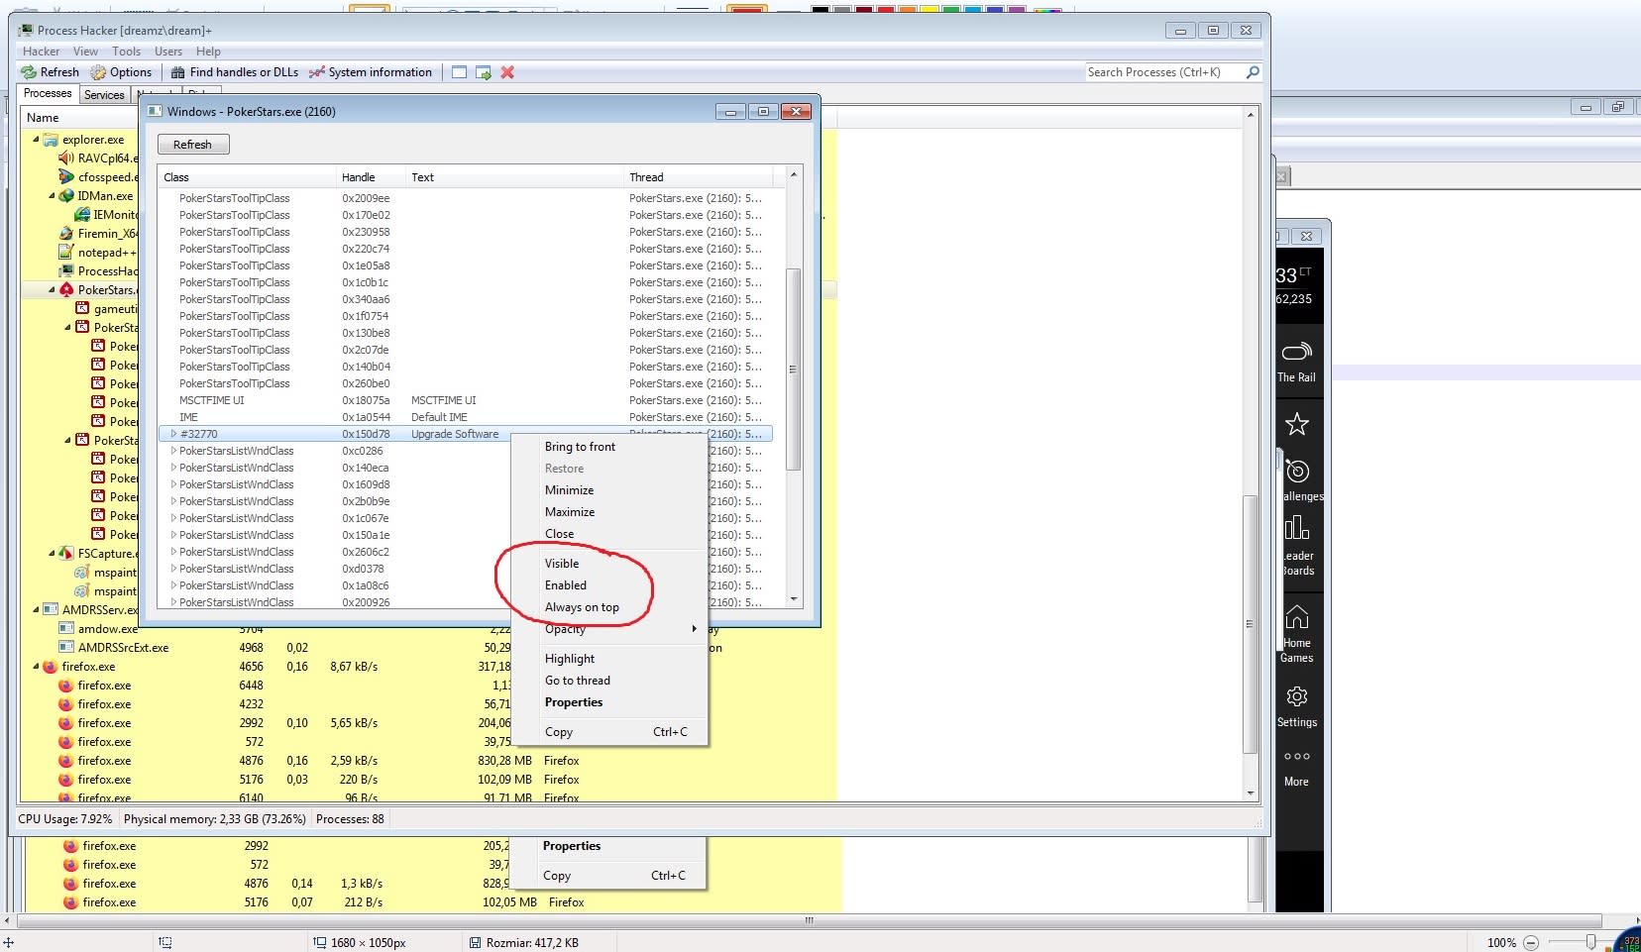
Task: Open the Home Games house icon
Action: [1296, 617]
